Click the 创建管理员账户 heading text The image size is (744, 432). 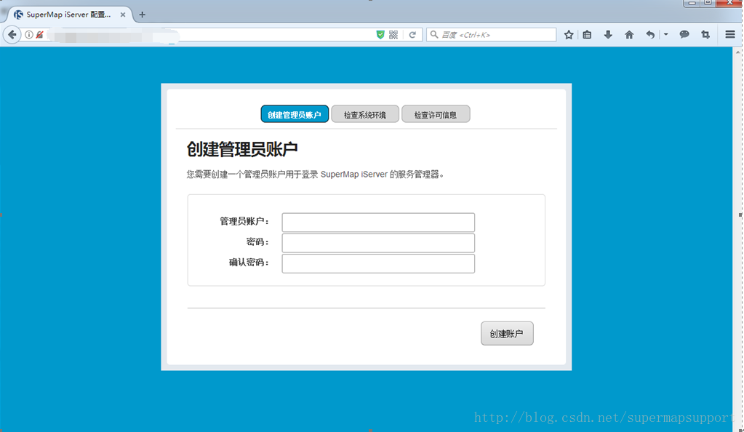242,149
